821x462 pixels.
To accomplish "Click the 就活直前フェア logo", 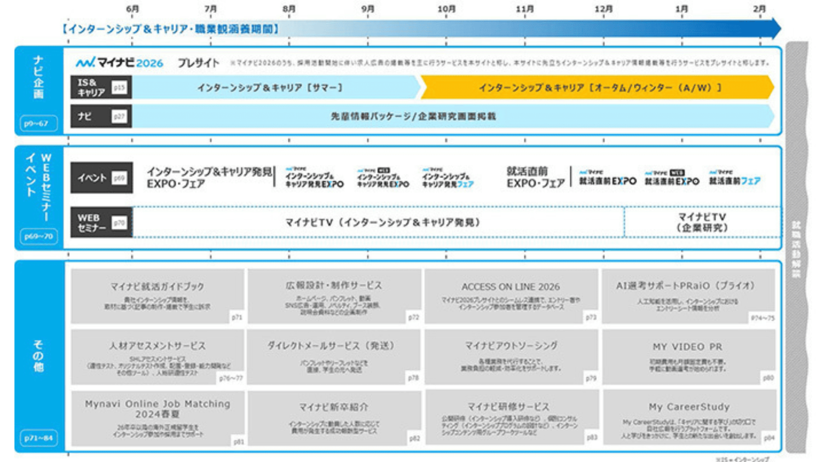I will click(x=735, y=178).
